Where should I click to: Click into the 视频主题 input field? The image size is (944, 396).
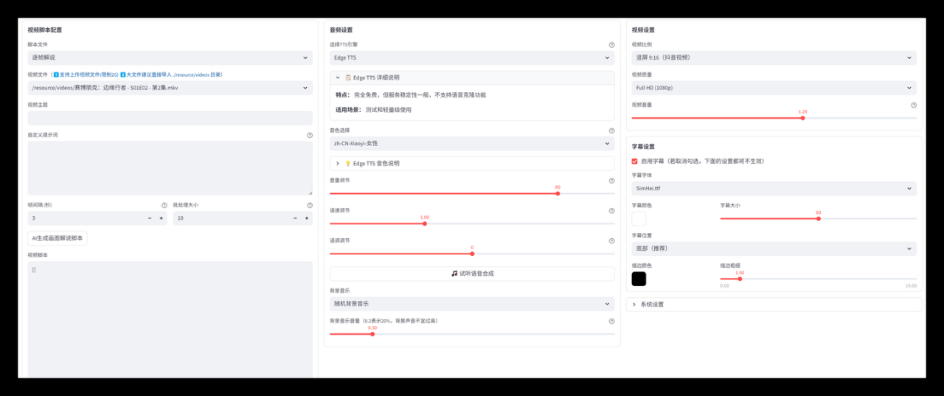coord(170,118)
